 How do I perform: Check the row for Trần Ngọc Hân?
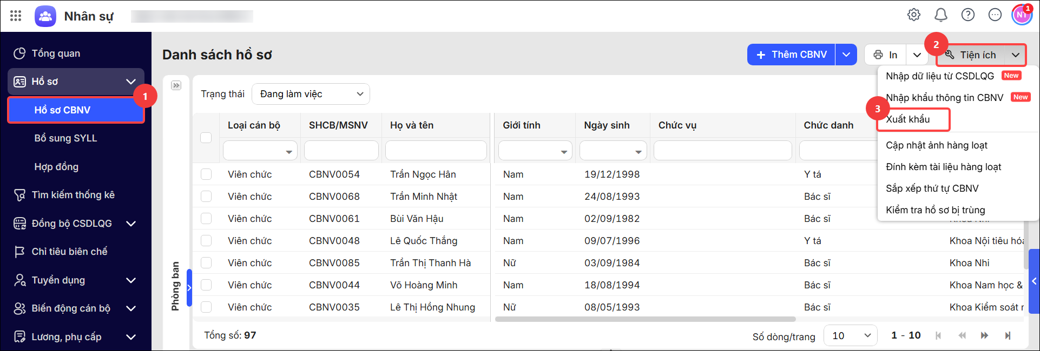tap(206, 174)
